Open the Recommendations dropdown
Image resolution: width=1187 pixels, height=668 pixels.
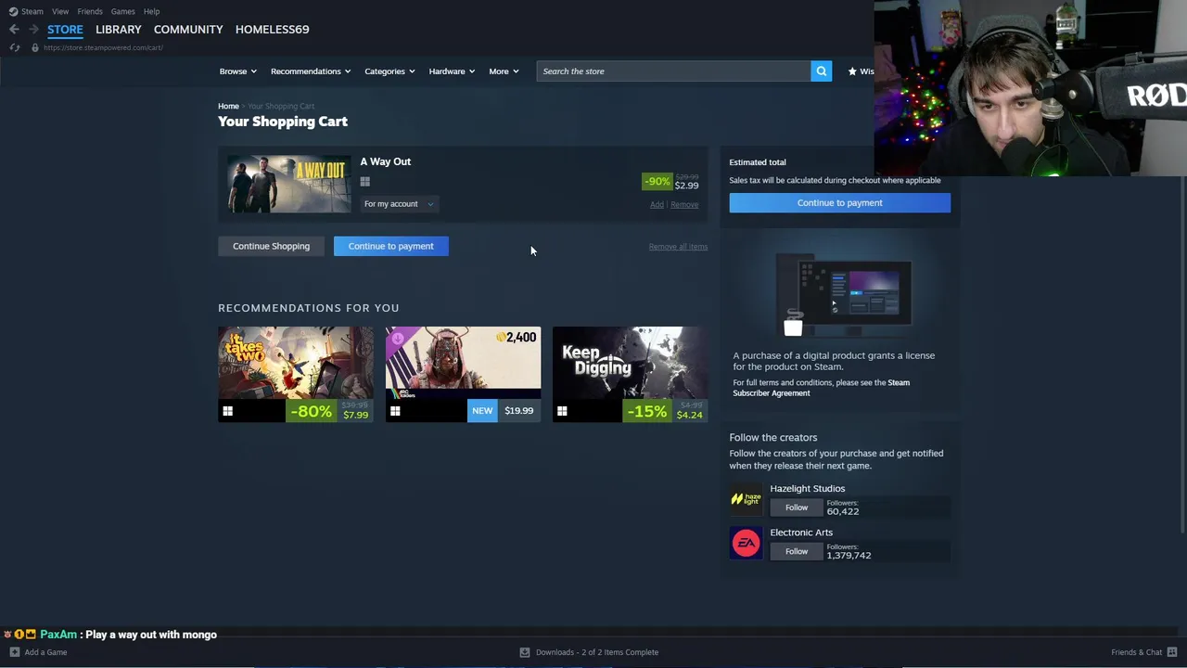coord(310,71)
